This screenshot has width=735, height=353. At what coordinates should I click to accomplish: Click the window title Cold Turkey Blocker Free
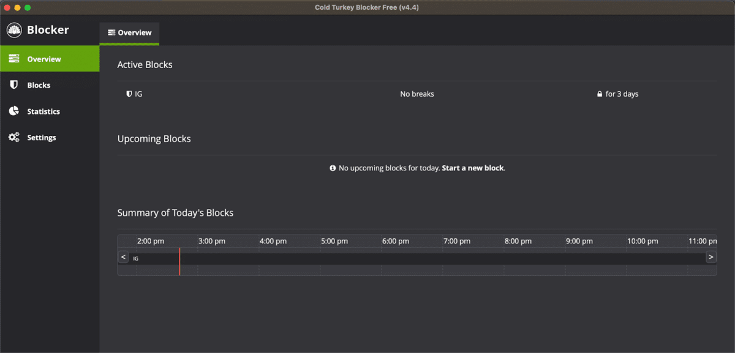click(367, 7)
